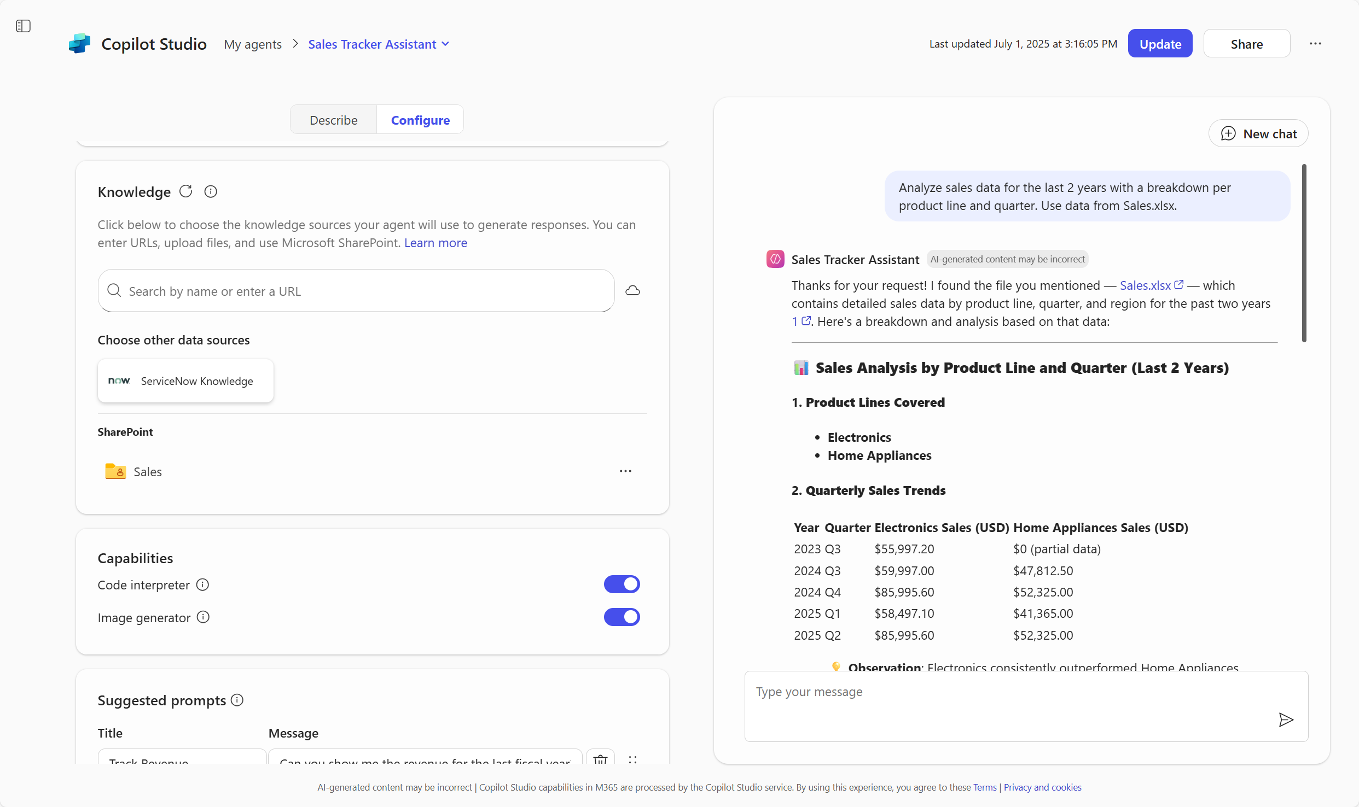Delete the Track Revenue suggested prompt
The image size is (1359, 807).
(600, 759)
